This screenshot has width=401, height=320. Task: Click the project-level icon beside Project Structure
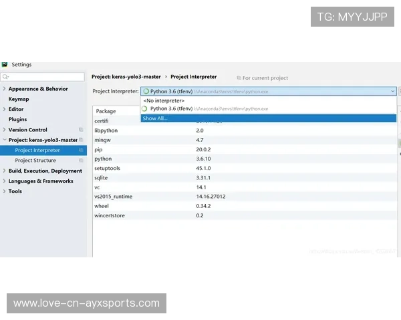click(x=81, y=161)
